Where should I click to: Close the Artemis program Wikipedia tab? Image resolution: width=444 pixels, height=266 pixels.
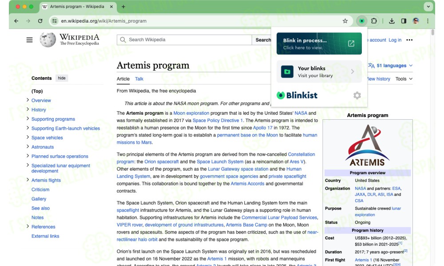pos(111,7)
